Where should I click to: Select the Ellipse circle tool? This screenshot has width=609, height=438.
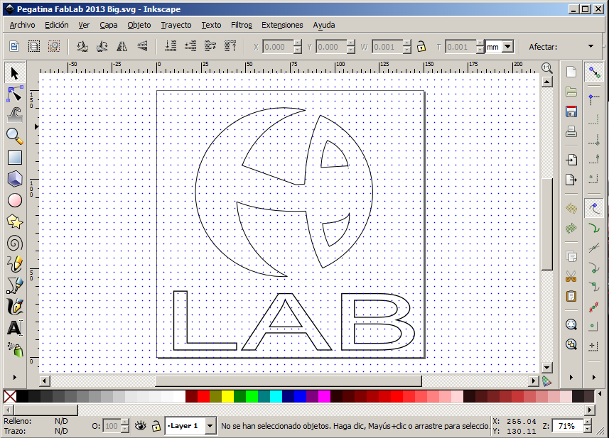(15, 200)
